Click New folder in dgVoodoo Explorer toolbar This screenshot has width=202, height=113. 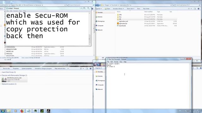point(146,9)
